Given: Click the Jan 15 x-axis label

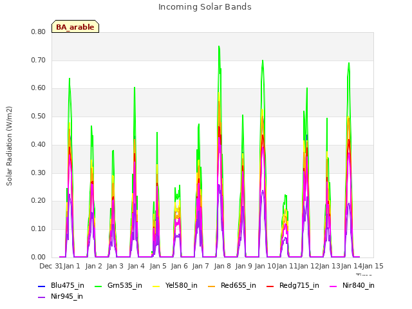Looking at the screenshot, I should point(373,266).
